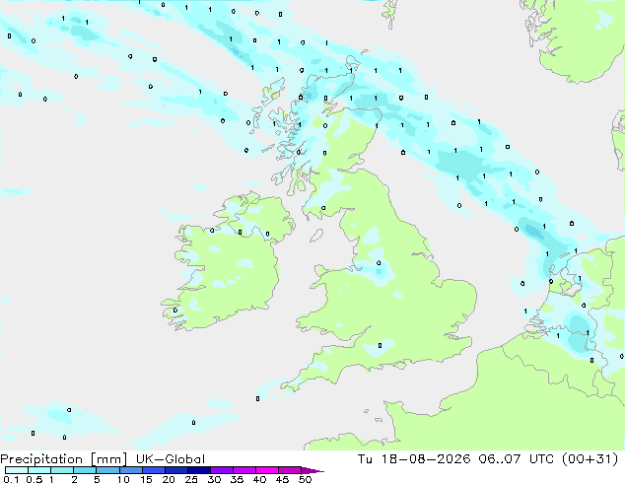Click the '0.1' legend scale label
Image resolution: width=625 pixels, height=483 pixels.
pyautogui.click(x=11, y=479)
